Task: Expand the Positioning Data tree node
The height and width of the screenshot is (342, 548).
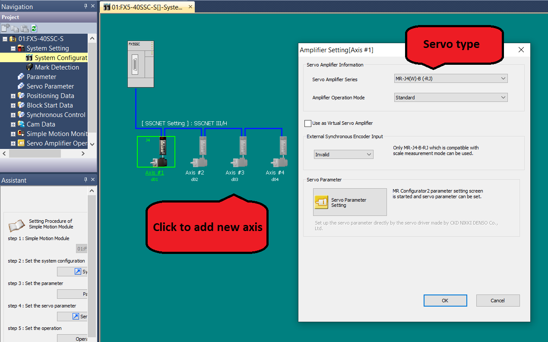Action: 13,96
